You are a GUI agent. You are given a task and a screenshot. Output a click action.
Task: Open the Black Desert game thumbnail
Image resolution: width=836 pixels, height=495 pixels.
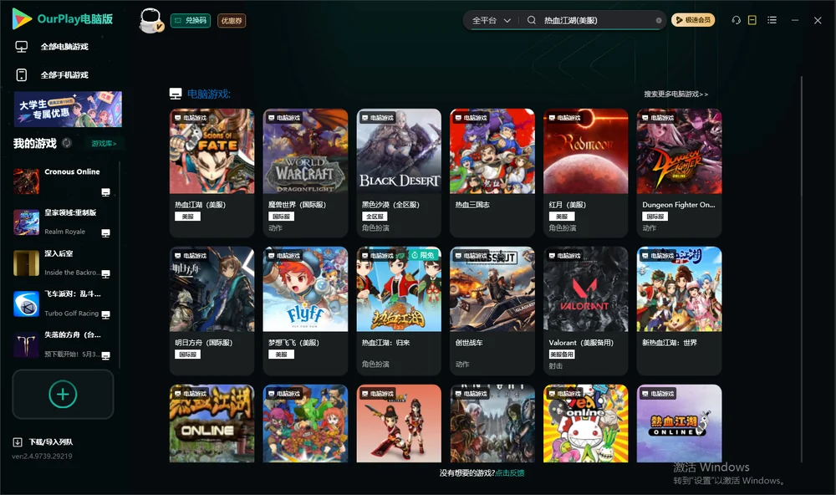399,151
